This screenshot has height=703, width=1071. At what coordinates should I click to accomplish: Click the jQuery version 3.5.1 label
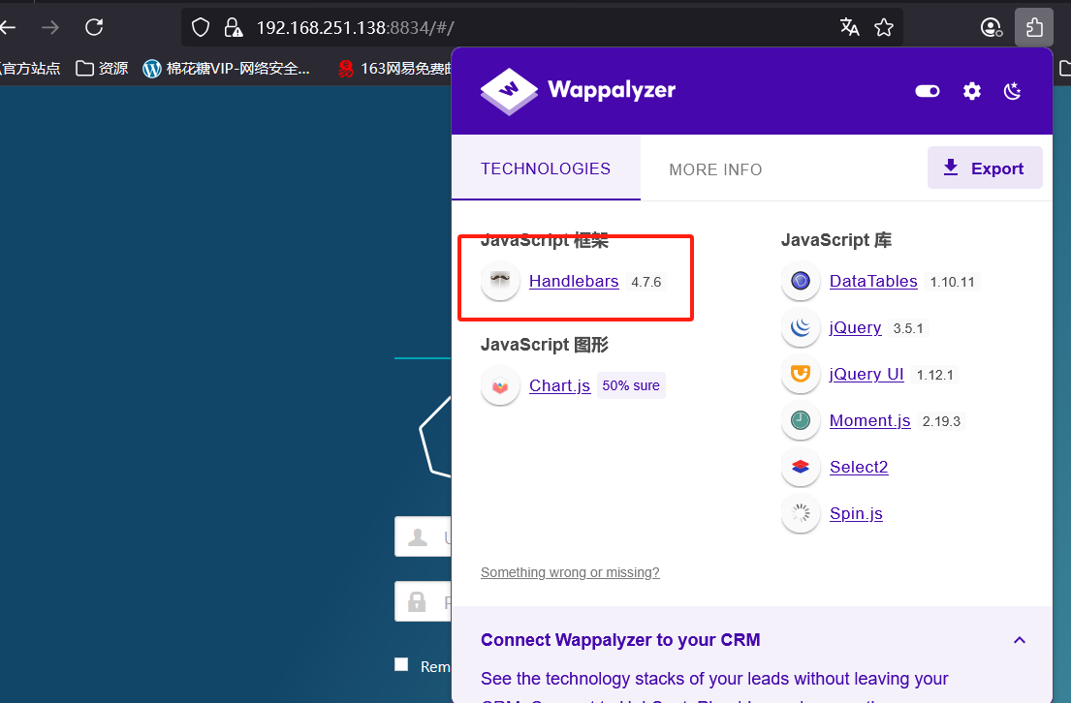point(908,328)
